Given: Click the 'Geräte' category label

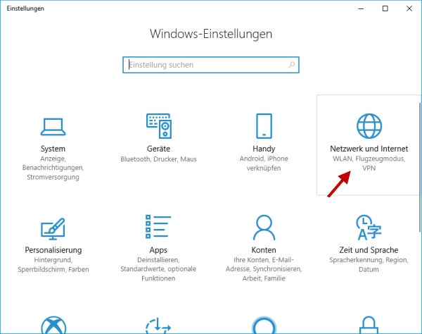Looking at the screenshot, I should [158, 149].
